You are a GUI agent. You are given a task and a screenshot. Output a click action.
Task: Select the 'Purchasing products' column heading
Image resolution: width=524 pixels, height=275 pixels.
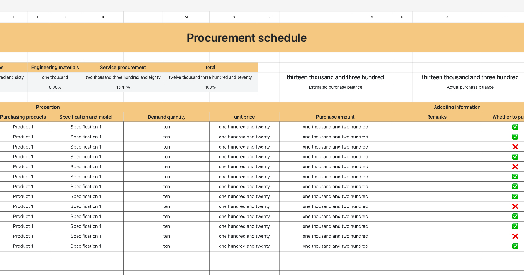point(23,117)
